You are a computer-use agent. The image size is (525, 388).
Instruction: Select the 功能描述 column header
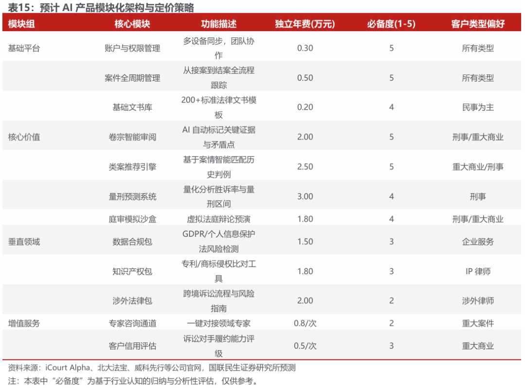219,24
